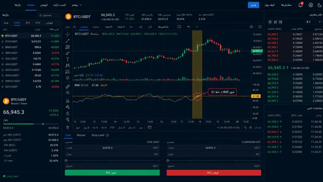The width and height of the screenshot is (323, 182).
Task: Open chart in fullscreen popup
Action: [260, 27]
